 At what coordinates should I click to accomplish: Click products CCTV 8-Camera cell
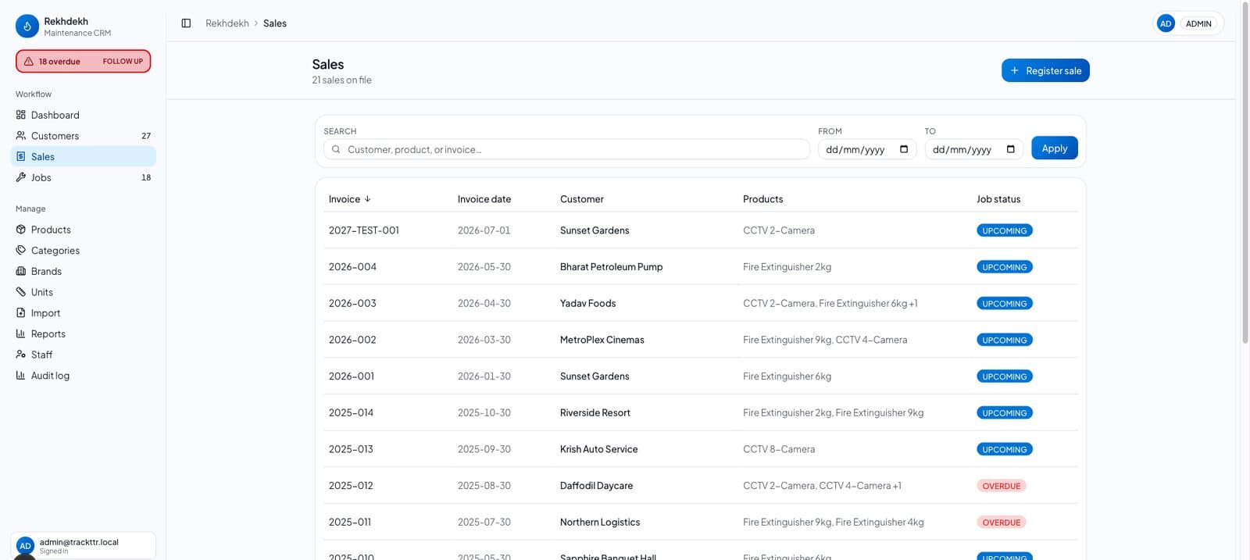click(x=779, y=449)
